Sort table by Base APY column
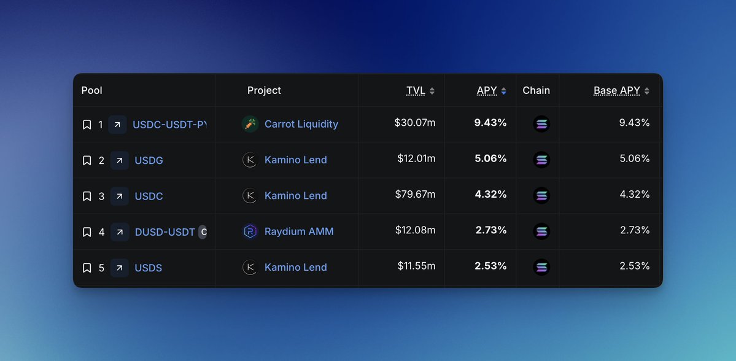The height and width of the screenshot is (361, 736). pos(621,91)
